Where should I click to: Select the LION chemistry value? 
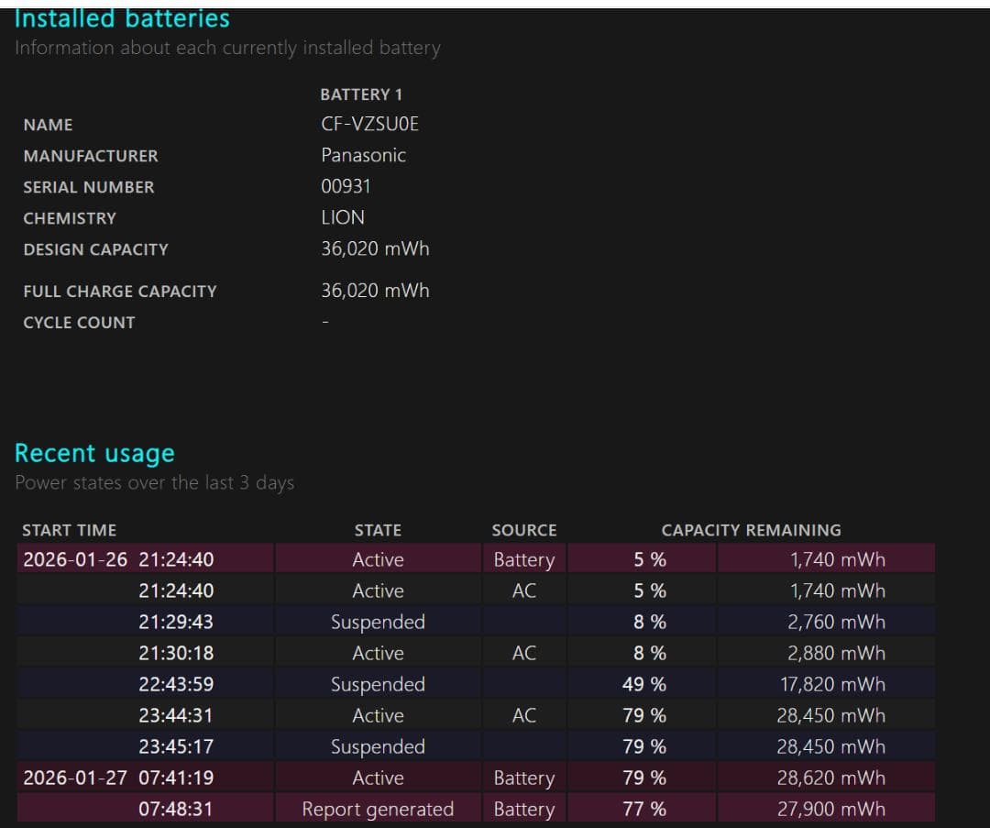pyautogui.click(x=343, y=217)
